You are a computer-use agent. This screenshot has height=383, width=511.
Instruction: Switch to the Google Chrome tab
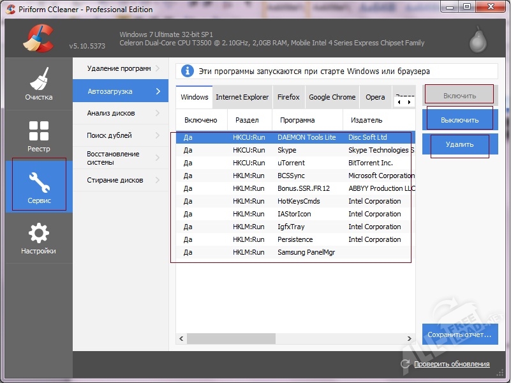click(332, 97)
